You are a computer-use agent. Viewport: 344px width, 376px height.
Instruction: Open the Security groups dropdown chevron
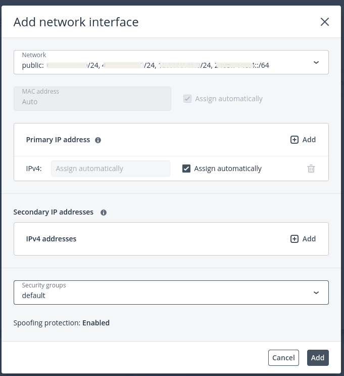(316, 293)
